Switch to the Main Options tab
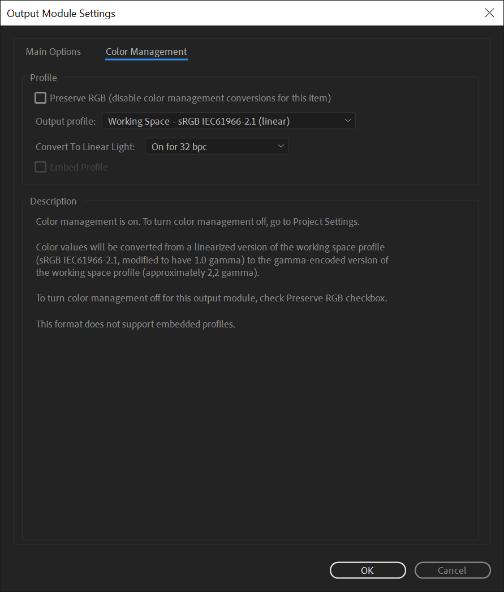 [x=53, y=52]
